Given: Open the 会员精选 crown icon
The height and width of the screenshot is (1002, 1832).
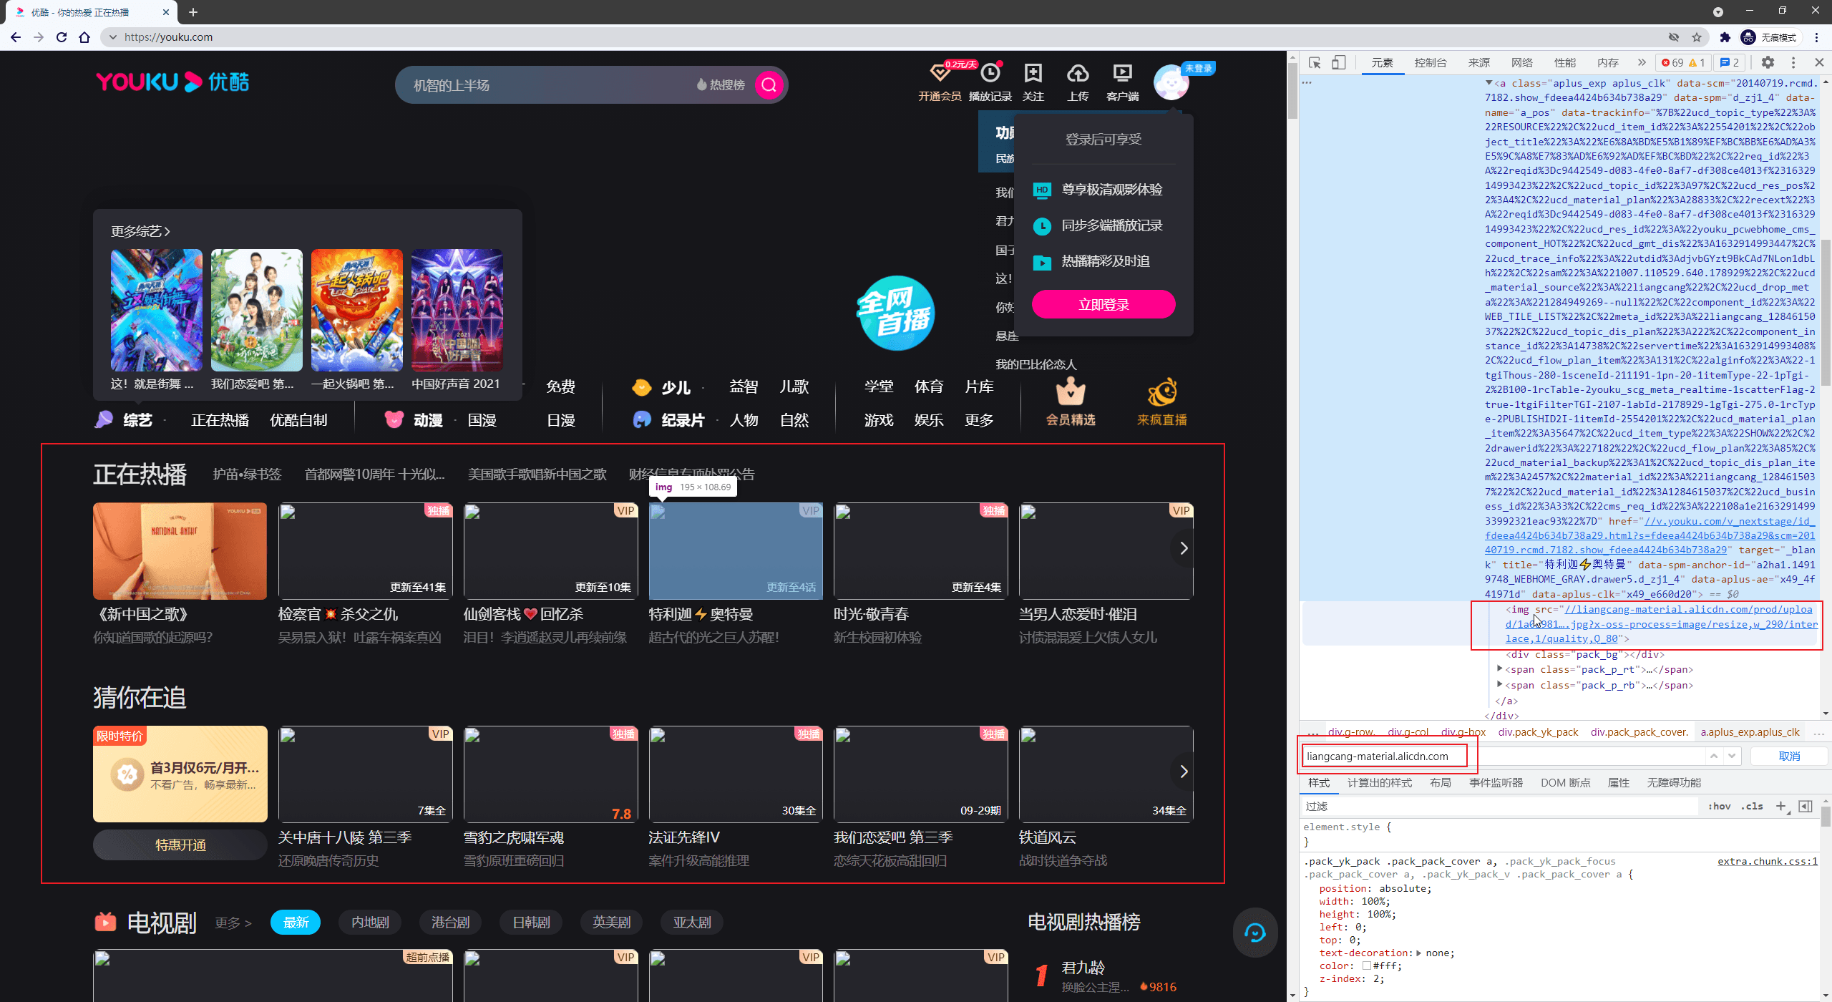Looking at the screenshot, I should tap(1071, 391).
